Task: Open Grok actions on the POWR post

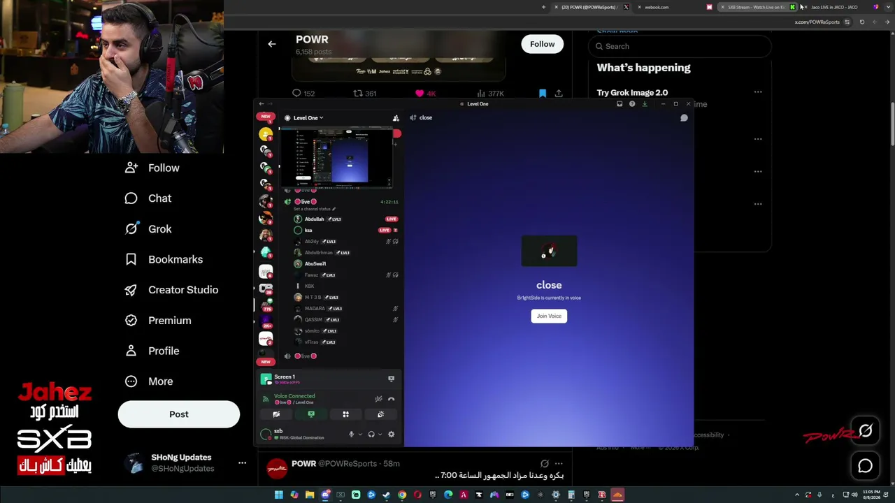Action: (x=545, y=463)
